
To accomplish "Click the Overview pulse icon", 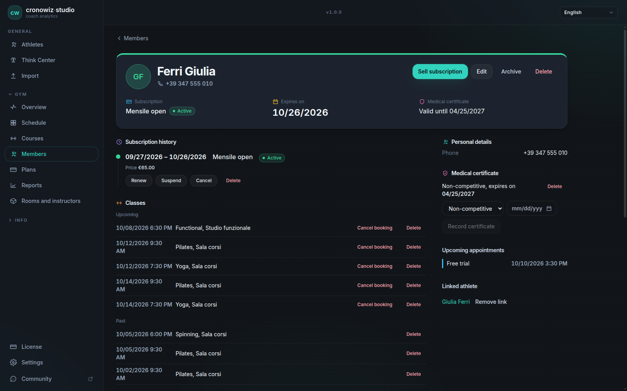I will [13, 107].
